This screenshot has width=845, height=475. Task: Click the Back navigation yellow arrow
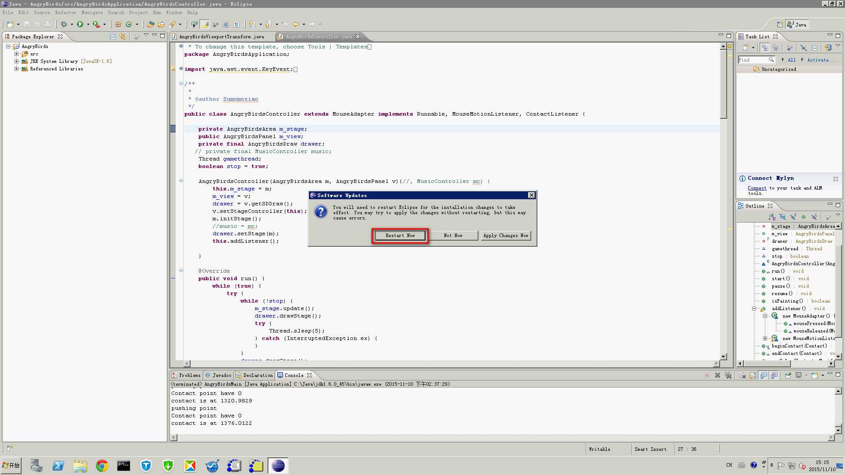tap(296, 24)
